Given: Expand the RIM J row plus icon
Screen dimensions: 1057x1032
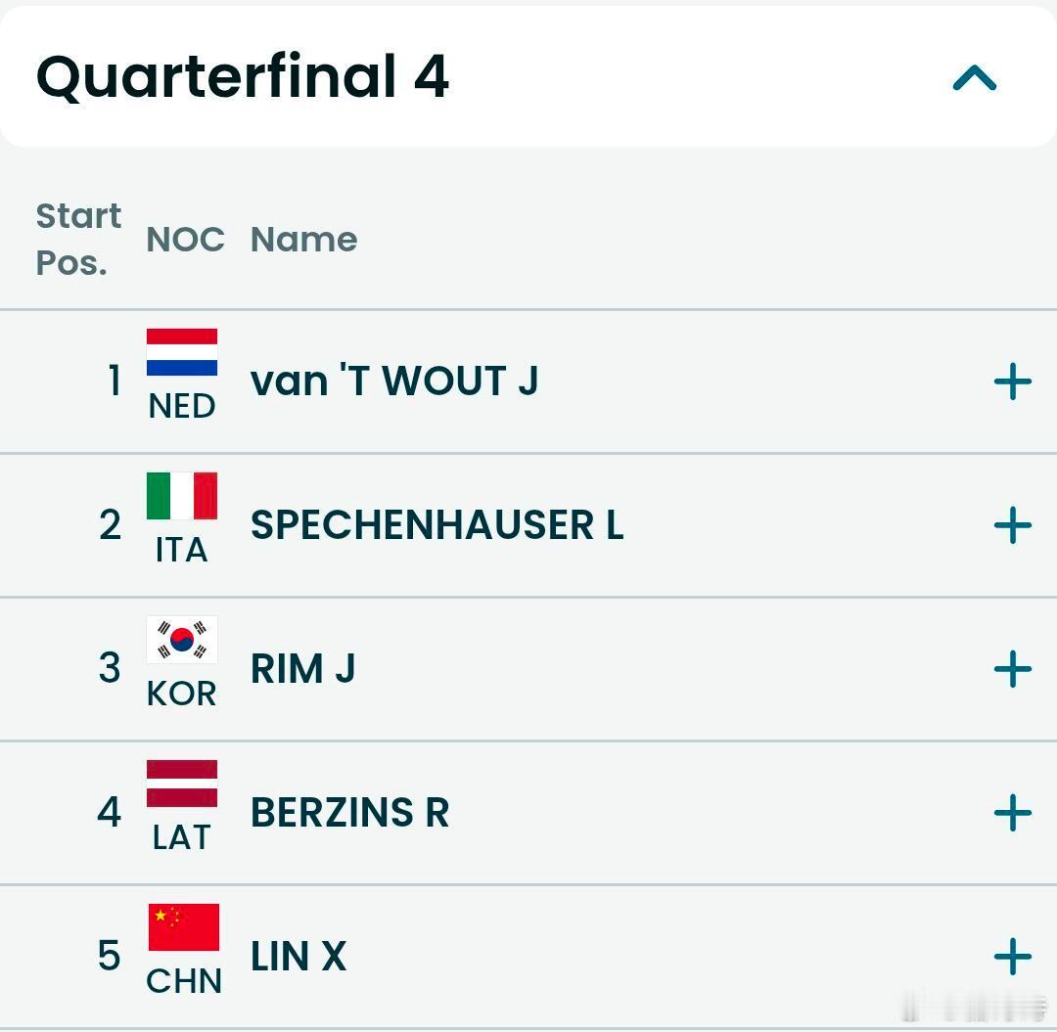Looking at the screenshot, I should click(1012, 669).
